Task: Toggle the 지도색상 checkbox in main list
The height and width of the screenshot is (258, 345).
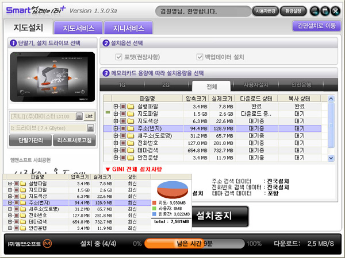Action: [x=123, y=121]
